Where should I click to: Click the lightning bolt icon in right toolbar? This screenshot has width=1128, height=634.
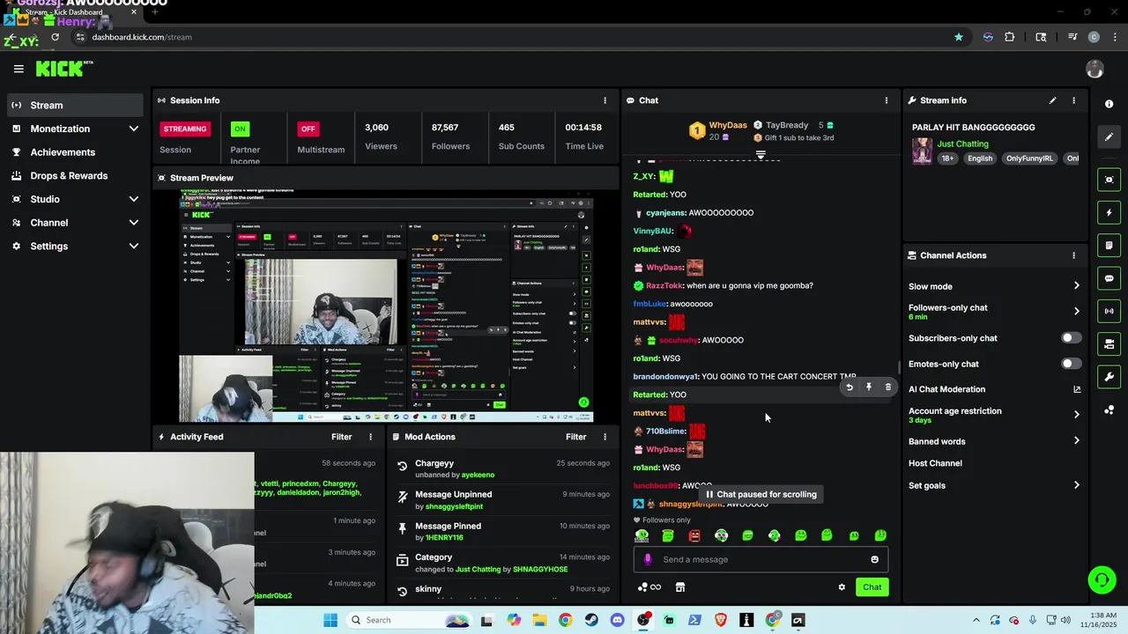pyautogui.click(x=1109, y=212)
